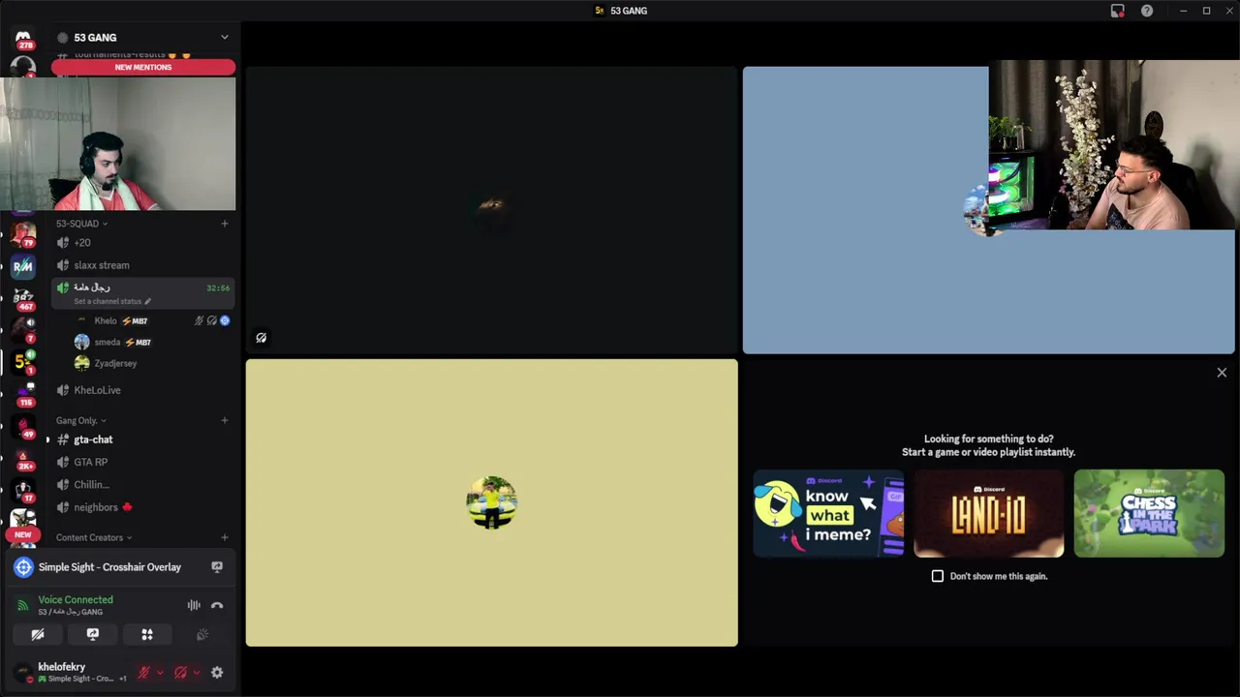Add a channel to 53-SQUAD category

tap(225, 224)
